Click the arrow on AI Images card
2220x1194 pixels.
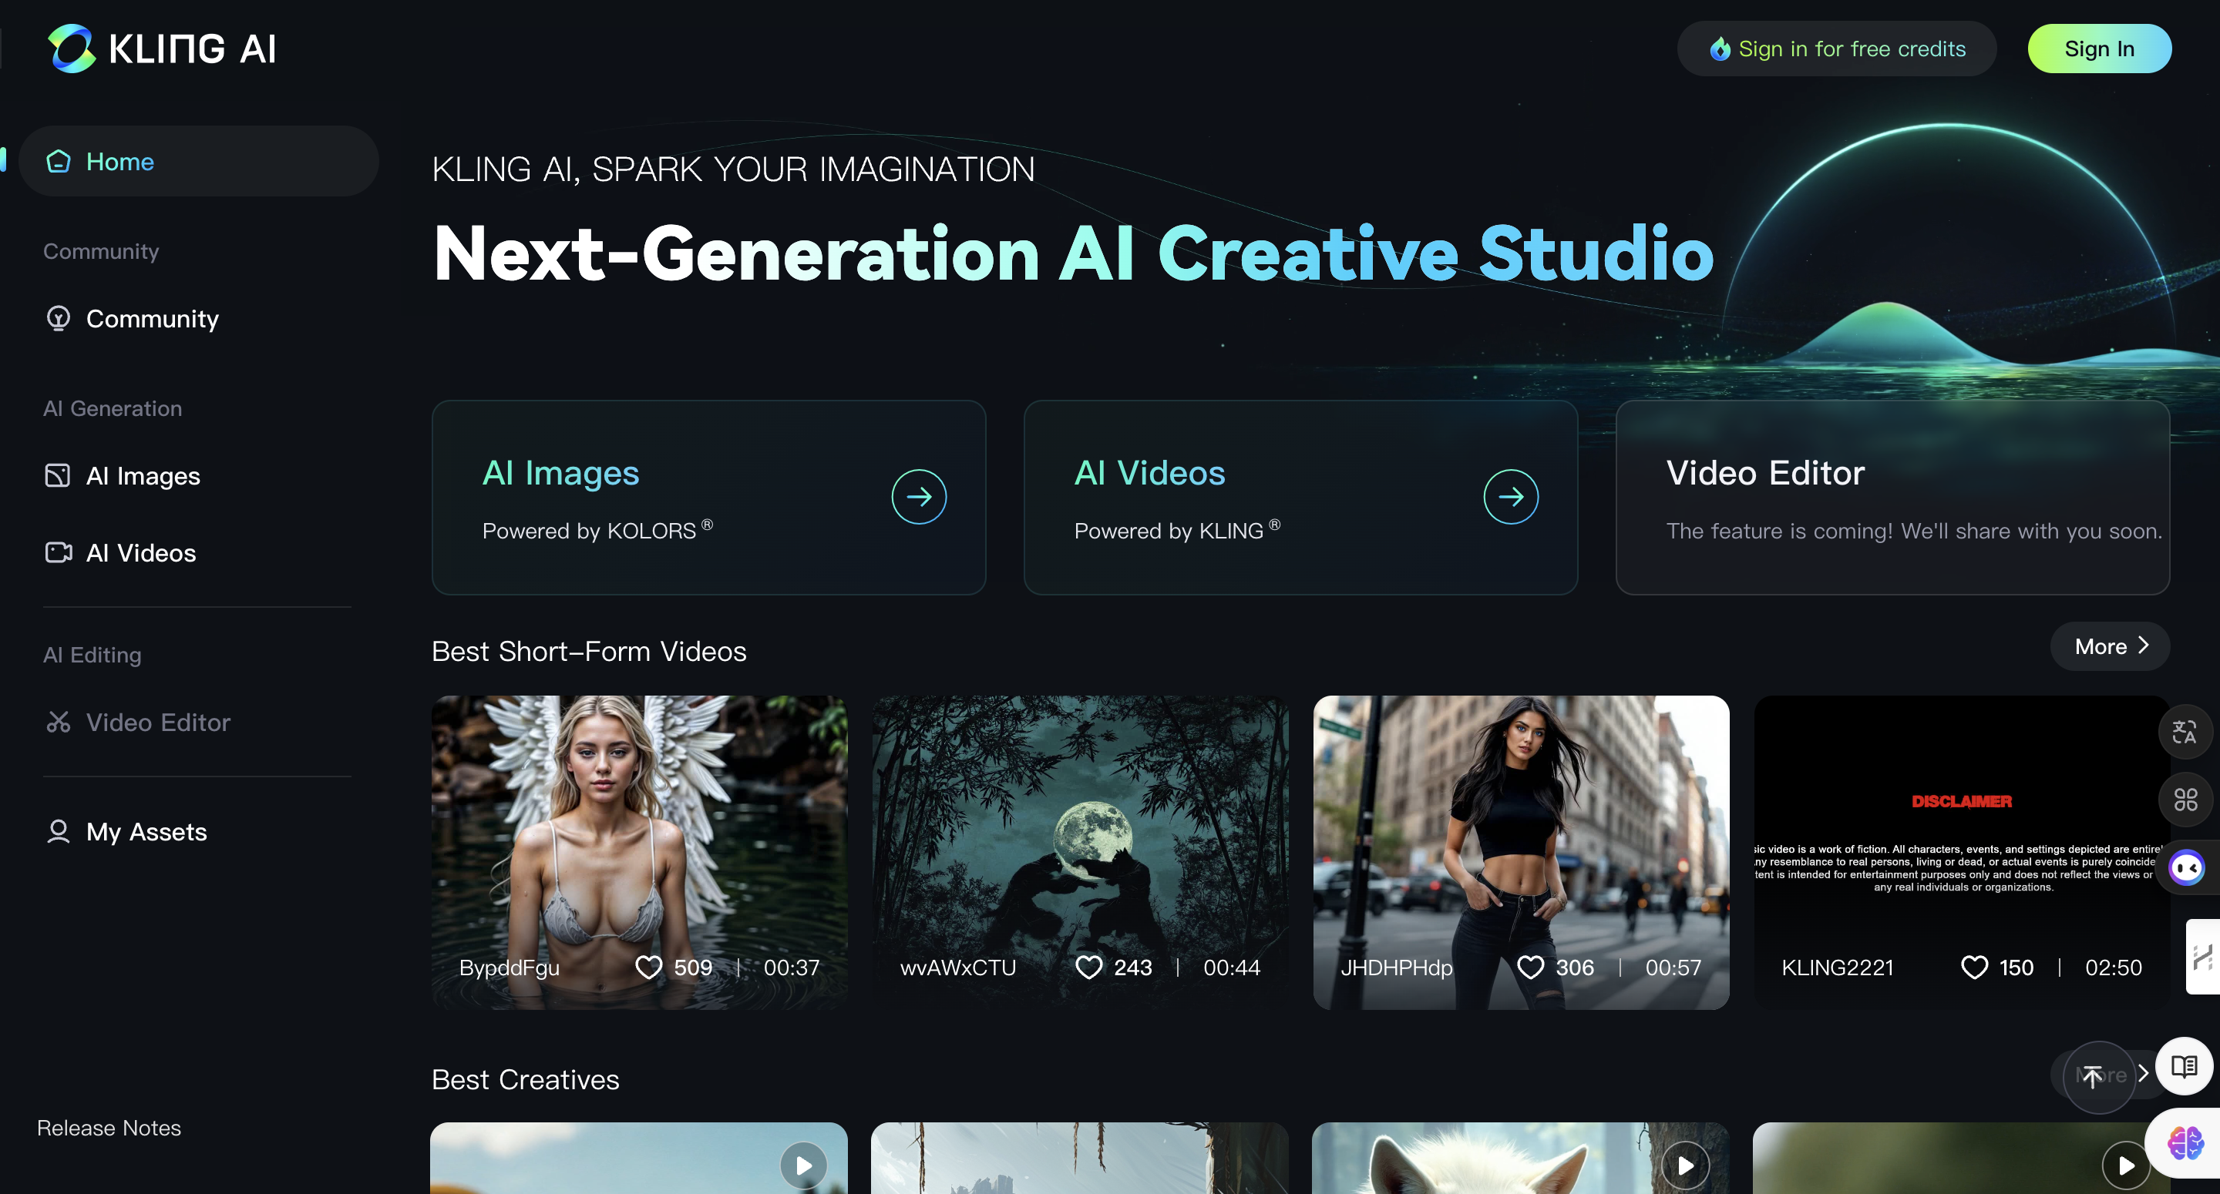pyautogui.click(x=919, y=496)
